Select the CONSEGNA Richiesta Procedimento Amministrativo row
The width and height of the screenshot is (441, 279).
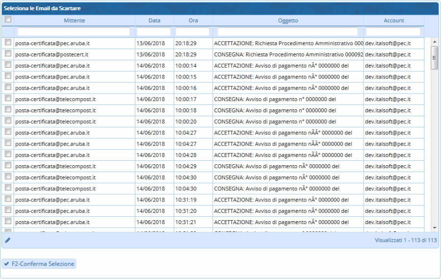(x=288, y=54)
